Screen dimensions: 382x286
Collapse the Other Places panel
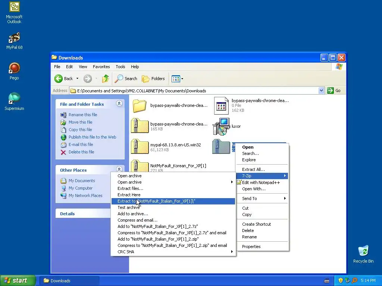coord(119,169)
